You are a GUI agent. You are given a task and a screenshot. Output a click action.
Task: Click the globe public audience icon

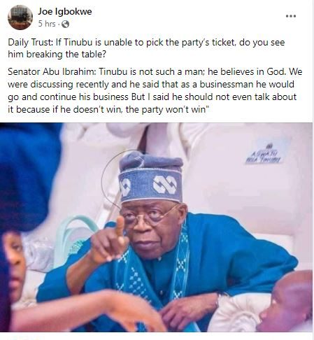point(65,24)
